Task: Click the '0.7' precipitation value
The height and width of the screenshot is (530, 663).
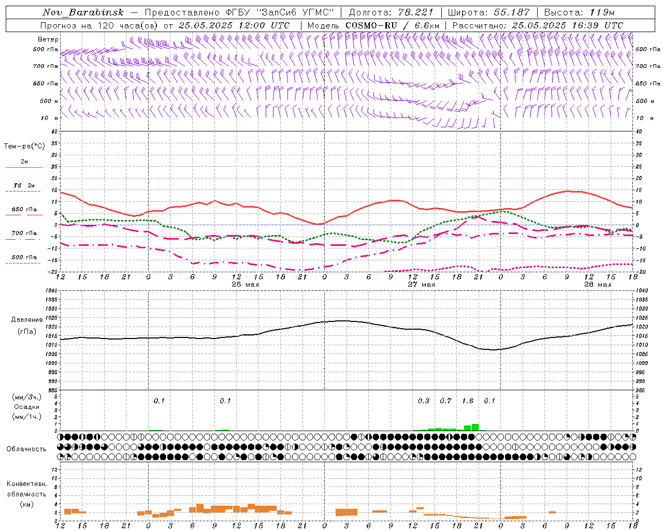Action: 446,401
